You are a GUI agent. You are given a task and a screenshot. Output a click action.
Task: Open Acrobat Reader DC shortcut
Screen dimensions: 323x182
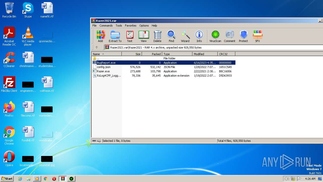9,37
